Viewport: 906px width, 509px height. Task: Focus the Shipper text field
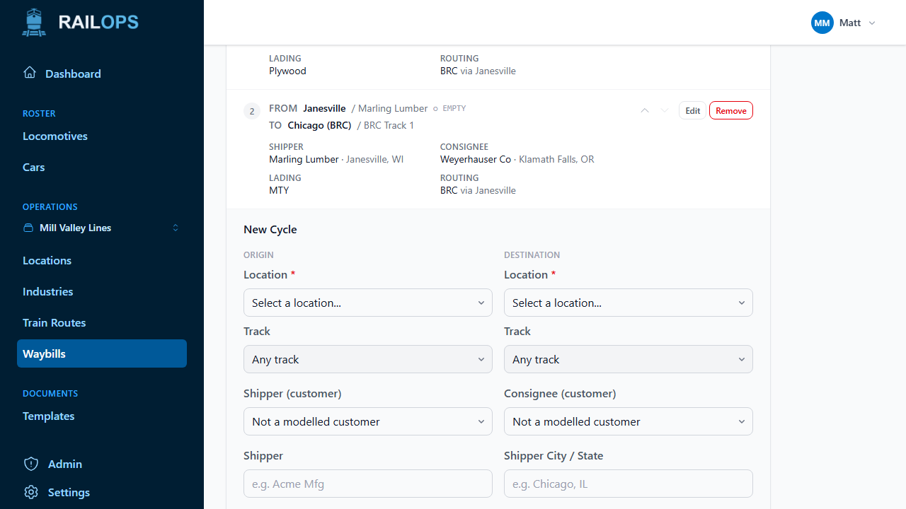pos(368,484)
